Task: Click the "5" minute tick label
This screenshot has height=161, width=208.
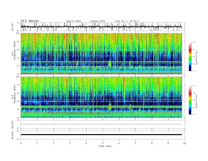Action: coord(103,143)
